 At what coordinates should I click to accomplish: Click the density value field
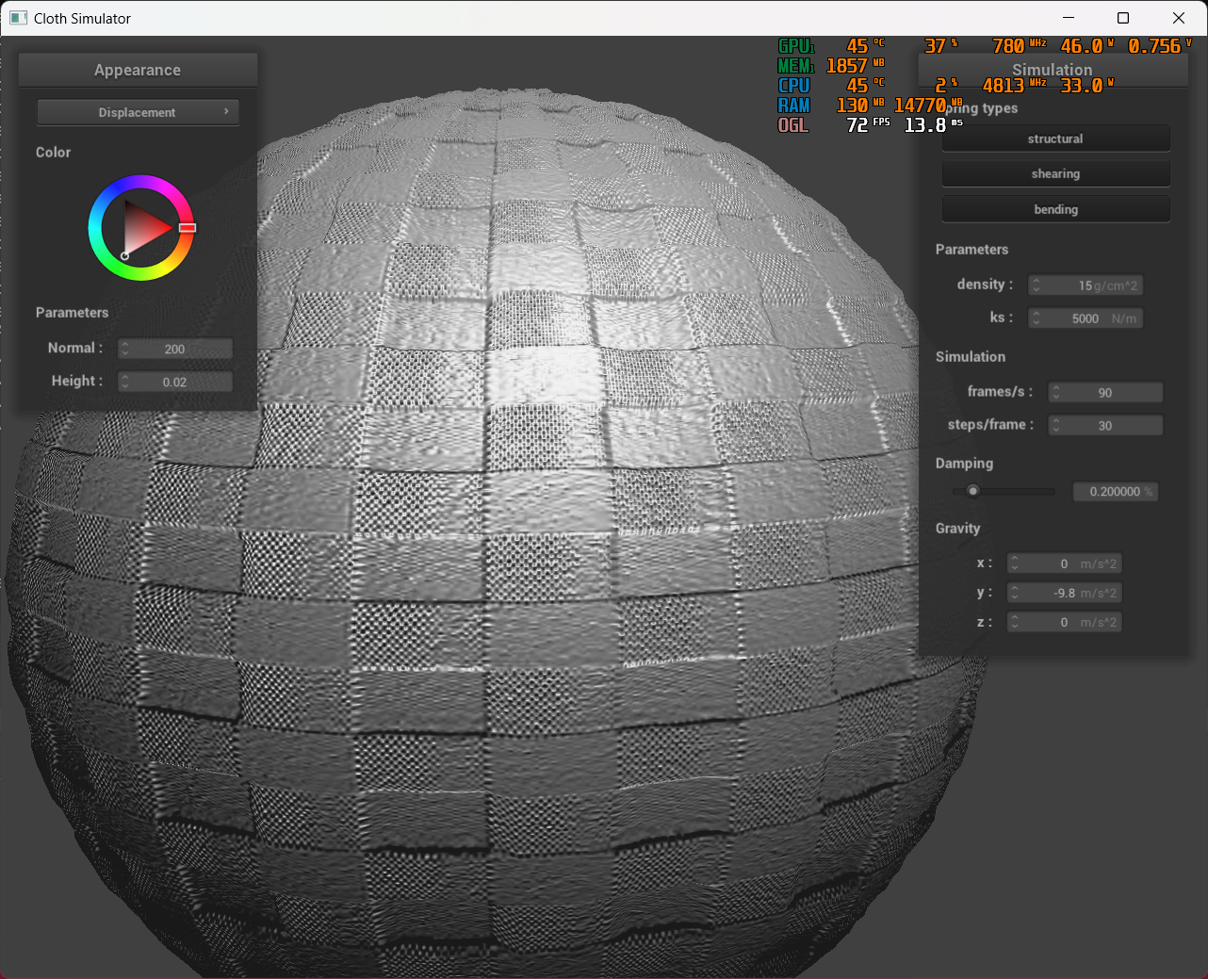[1086, 286]
